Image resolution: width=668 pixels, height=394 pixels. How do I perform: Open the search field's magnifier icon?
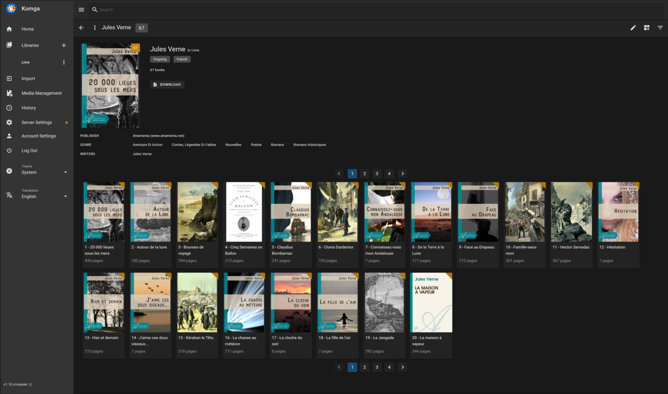95,9
